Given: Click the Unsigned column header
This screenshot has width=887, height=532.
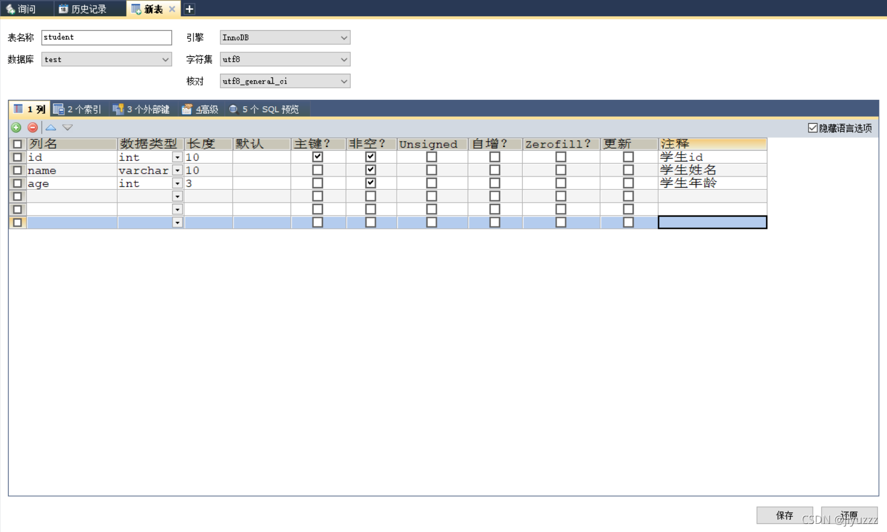Looking at the screenshot, I should pyautogui.click(x=433, y=144).
